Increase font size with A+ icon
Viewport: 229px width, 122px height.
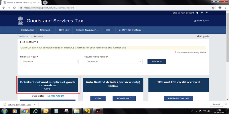(202, 13)
